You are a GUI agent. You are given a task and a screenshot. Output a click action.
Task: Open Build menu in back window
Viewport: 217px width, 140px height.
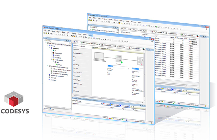[x=110, y=20]
